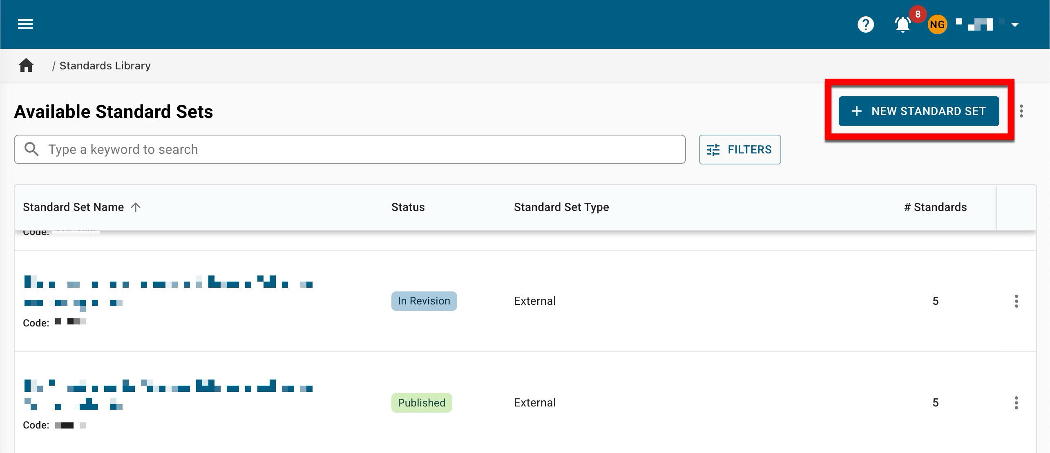Expand the user account dropdown arrow

(1015, 25)
